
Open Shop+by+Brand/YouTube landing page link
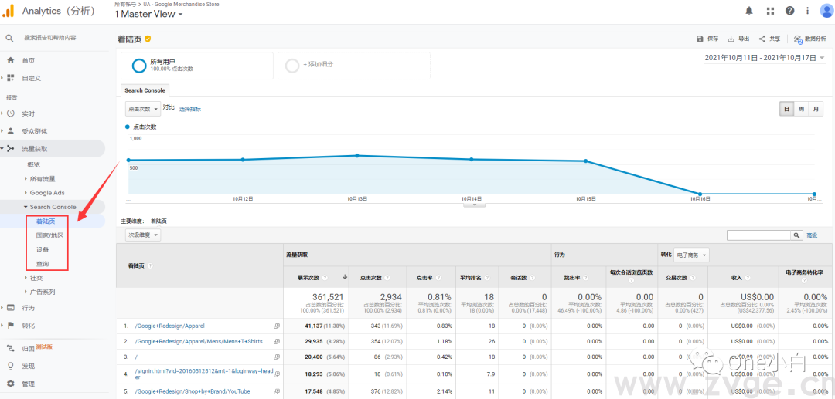point(193,391)
